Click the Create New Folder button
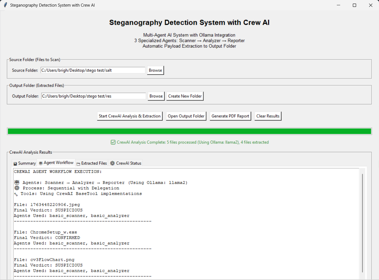The image size is (379, 280). [185, 96]
